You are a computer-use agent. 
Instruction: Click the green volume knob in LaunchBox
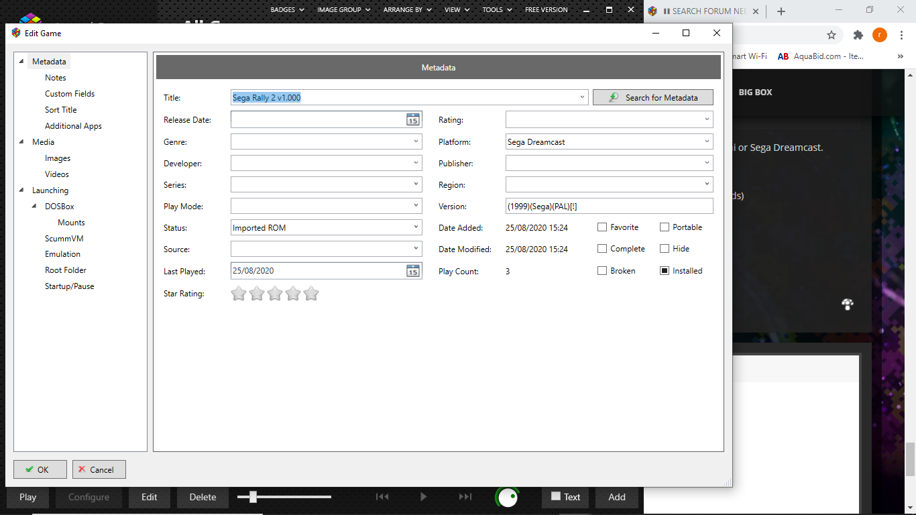pos(508,497)
